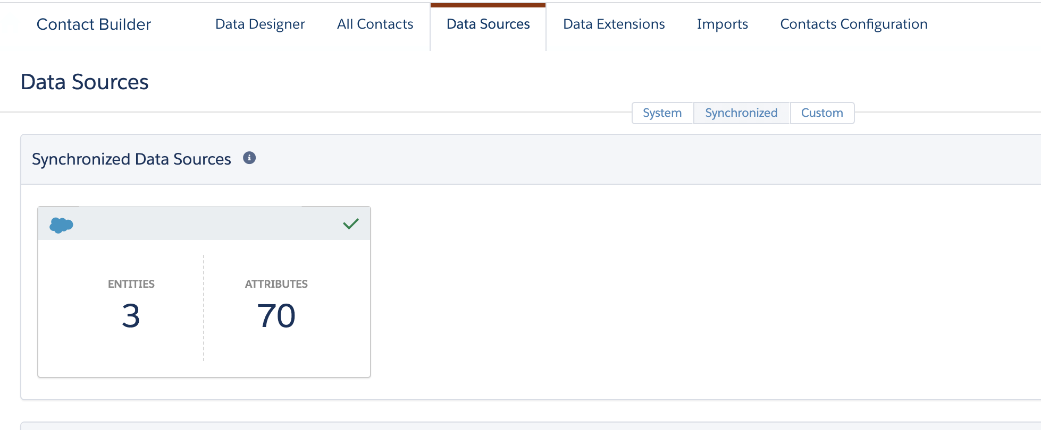The height and width of the screenshot is (430, 1041).
Task: Click the dashed divider between Entities and Attributes
Action: [x=204, y=308]
